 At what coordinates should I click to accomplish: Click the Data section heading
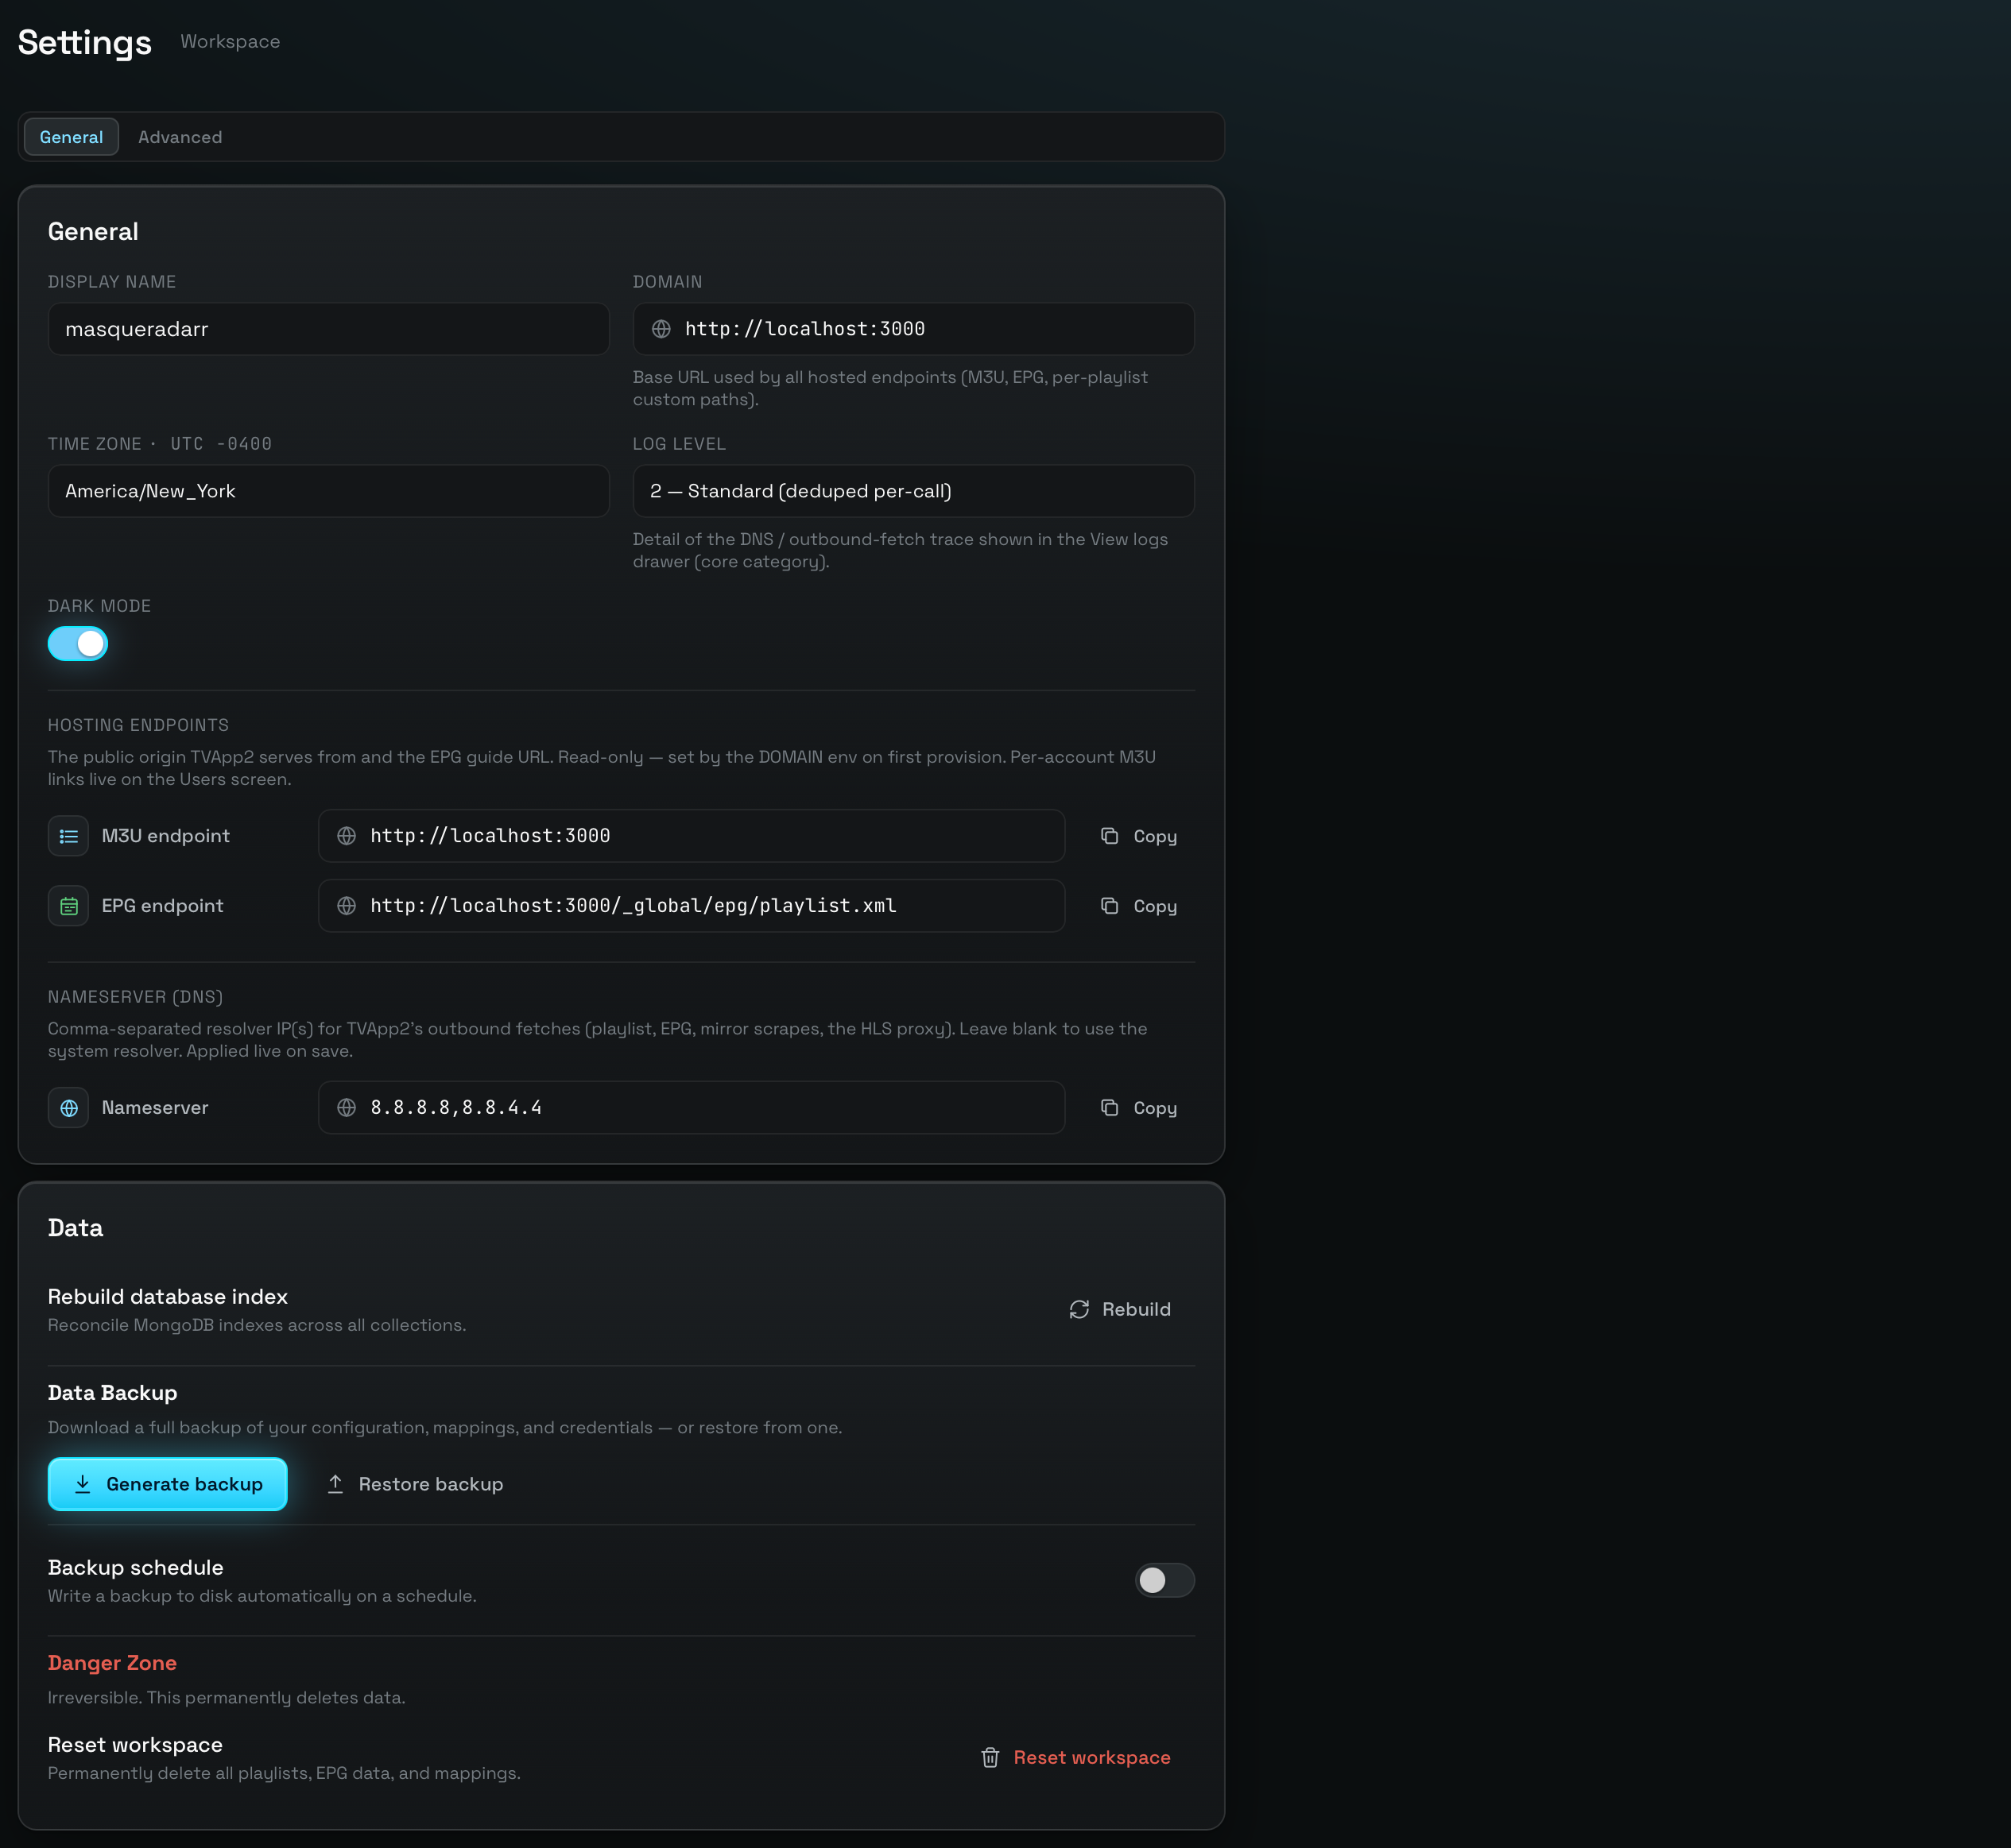[75, 1228]
